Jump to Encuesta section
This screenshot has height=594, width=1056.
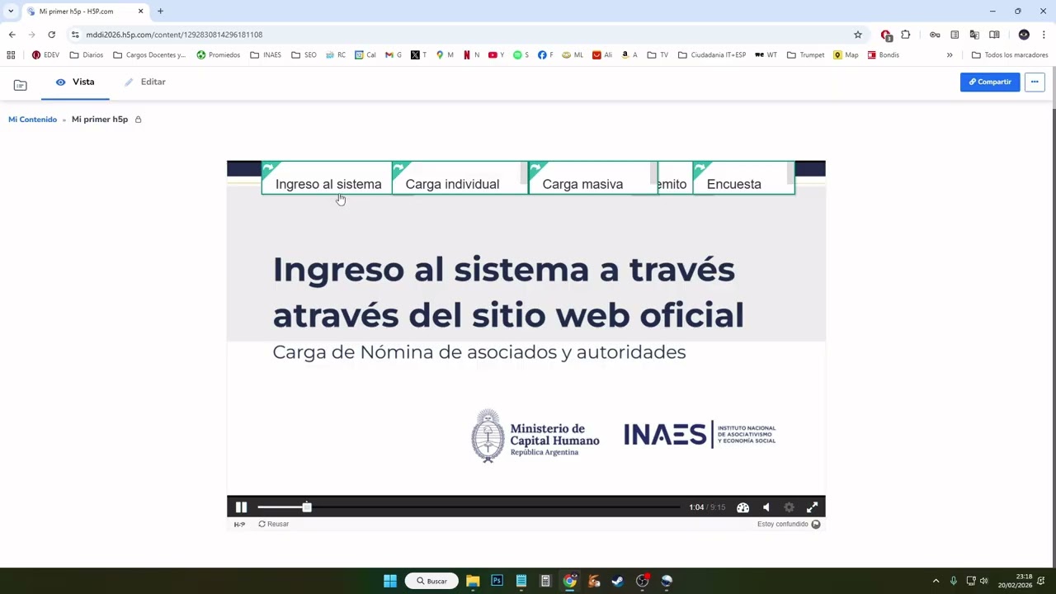pyautogui.click(x=744, y=178)
